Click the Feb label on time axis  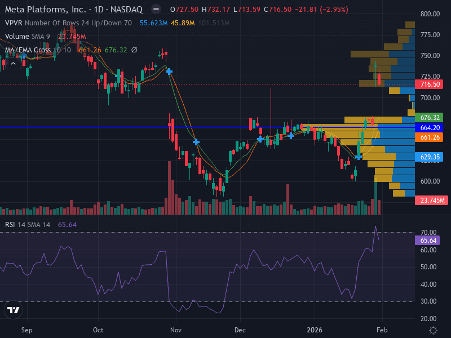382,330
